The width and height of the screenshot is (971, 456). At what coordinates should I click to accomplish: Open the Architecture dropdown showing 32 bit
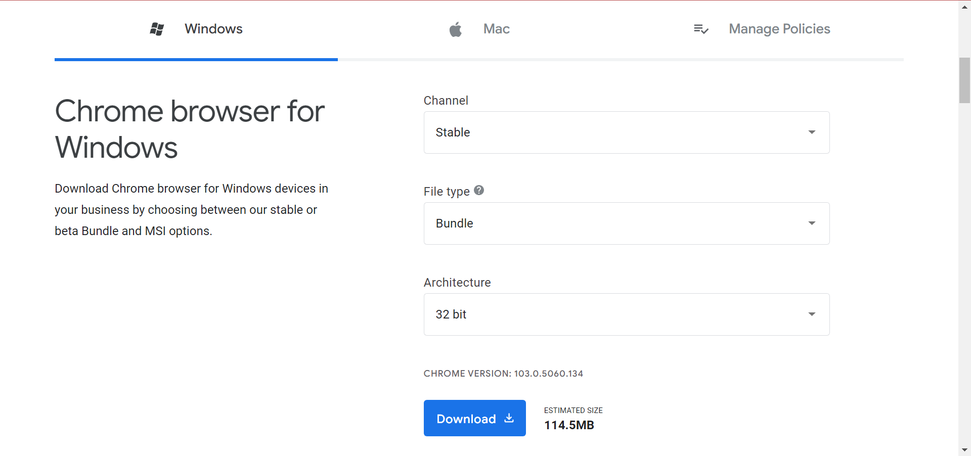click(x=627, y=314)
